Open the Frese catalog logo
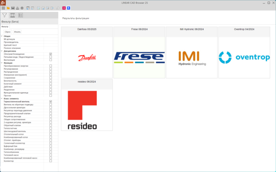The width and height of the screenshot is (276, 172). [x=139, y=57]
